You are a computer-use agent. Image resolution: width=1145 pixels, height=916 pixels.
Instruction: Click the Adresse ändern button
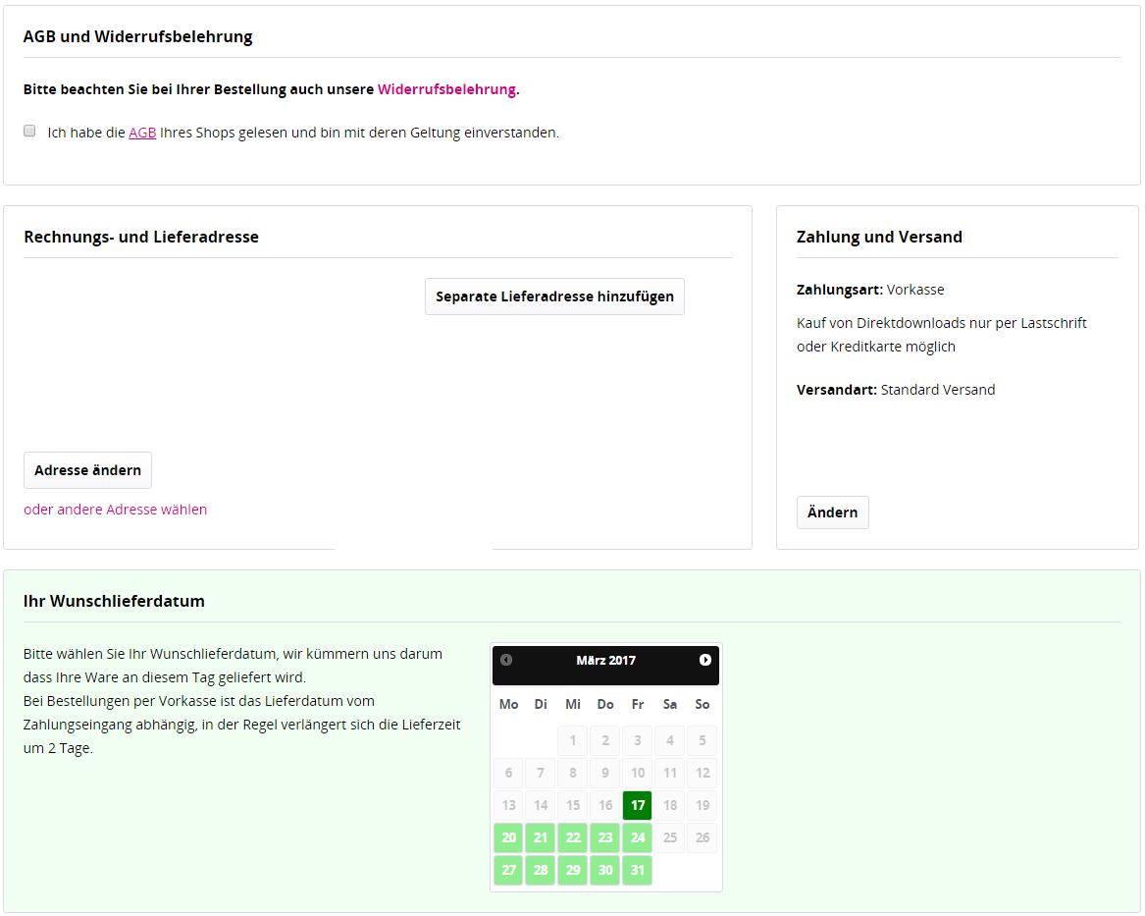pyautogui.click(x=87, y=470)
